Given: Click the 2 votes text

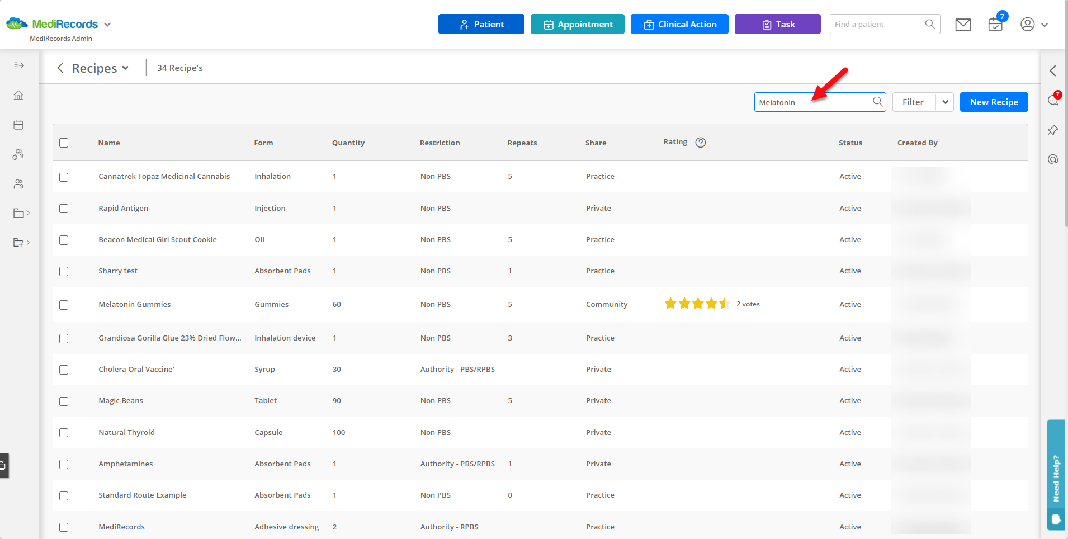Looking at the screenshot, I should [748, 304].
